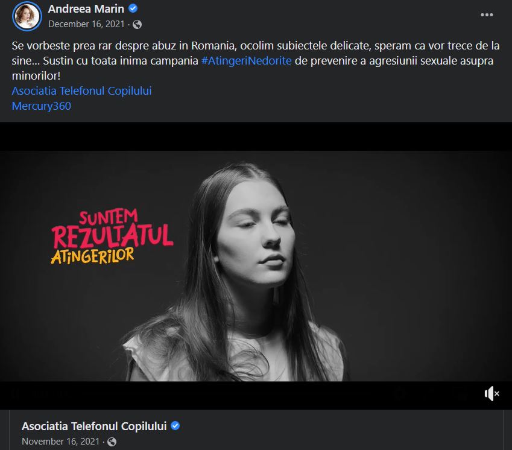Open the Mercury360 tagged page link

pyautogui.click(x=42, y=106)
